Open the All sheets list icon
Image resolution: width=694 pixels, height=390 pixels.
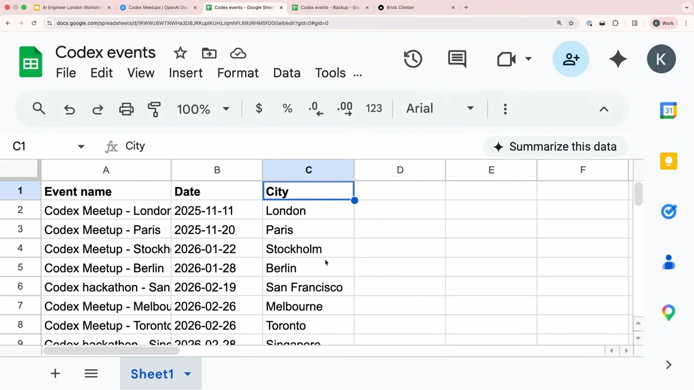[91, 374]
